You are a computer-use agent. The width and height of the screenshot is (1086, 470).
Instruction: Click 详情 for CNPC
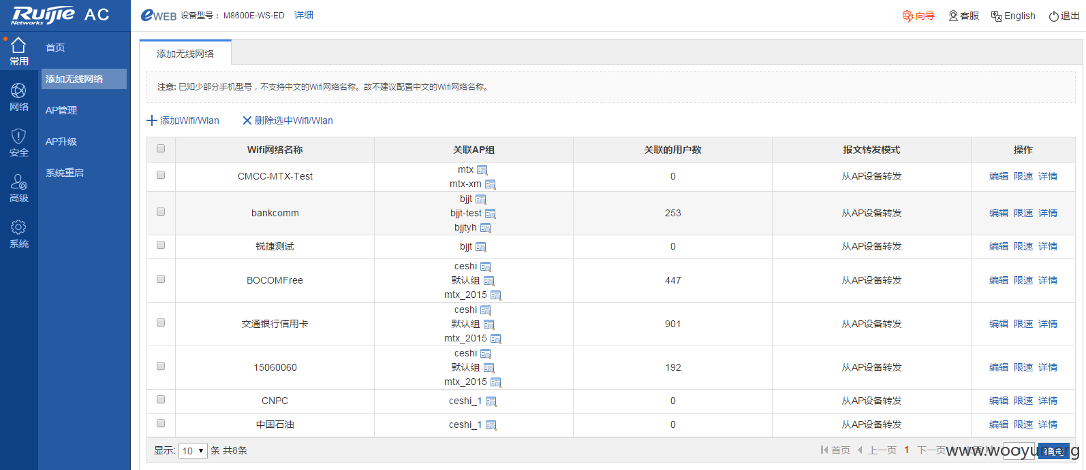[x=1048, y=401]
